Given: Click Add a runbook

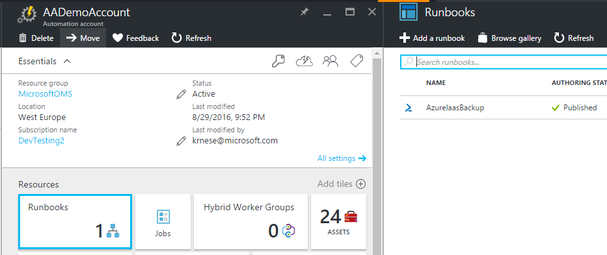Looking at the screenshot, I should click(432, 38).
